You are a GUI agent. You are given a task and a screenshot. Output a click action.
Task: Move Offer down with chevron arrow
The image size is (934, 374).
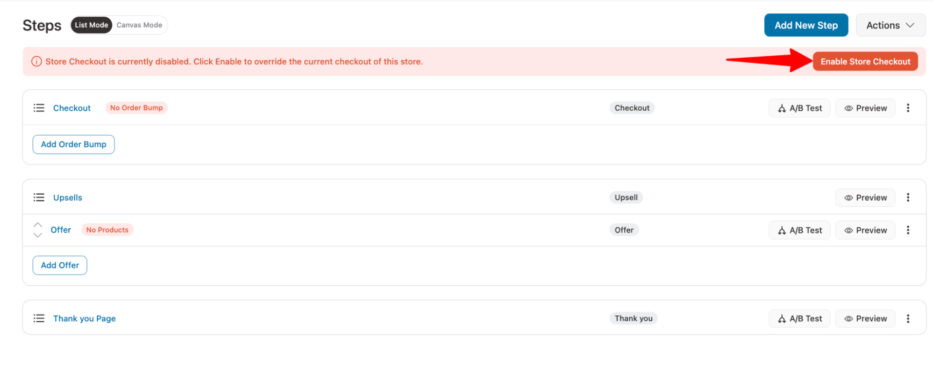coord(38,235)
